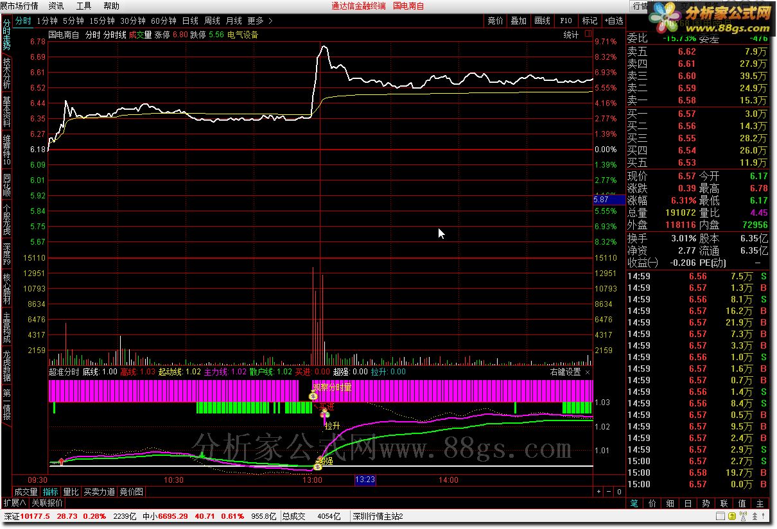Select the 日 tab in right panel
Screen dimensions: 777x529
[x=688, y=504]
